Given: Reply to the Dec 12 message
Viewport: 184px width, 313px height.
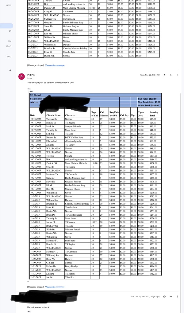Looking at the screenshot, I should pyautogui.click(x=171, y=297).
